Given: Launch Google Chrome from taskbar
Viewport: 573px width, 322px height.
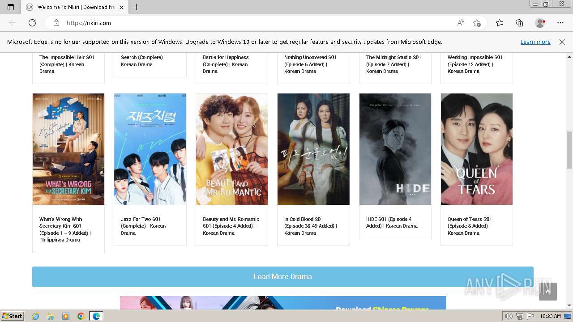Looking at the screenshot, I should (81, 316).
